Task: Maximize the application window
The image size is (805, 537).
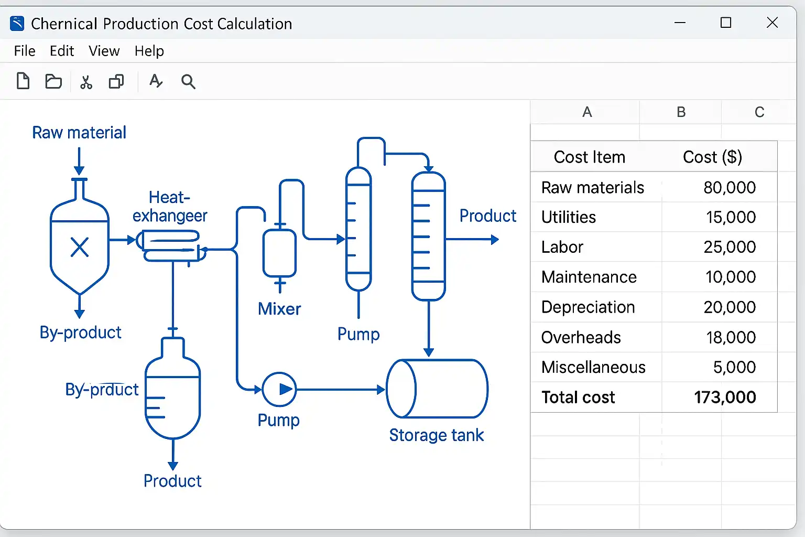Action: (726, 23)
